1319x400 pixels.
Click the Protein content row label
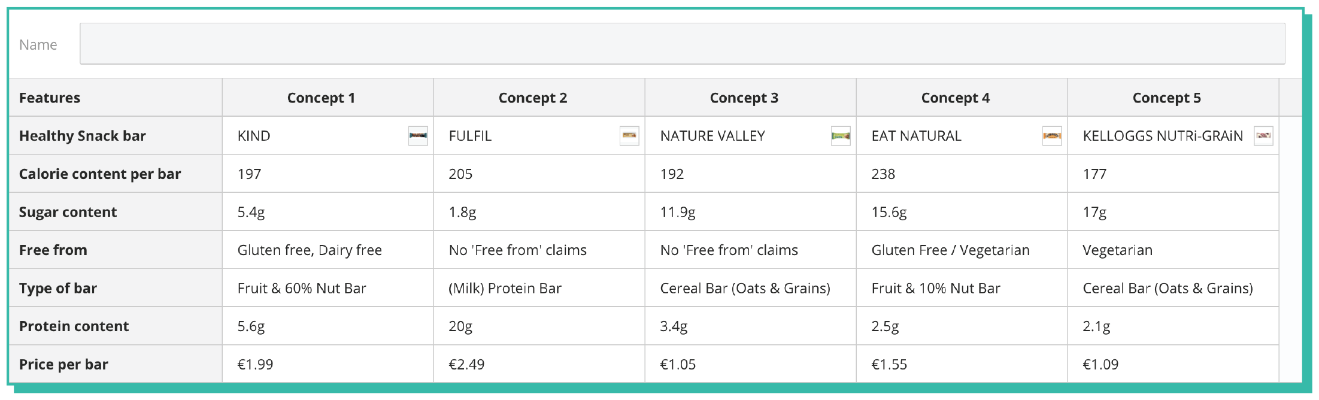pos(74,326)
